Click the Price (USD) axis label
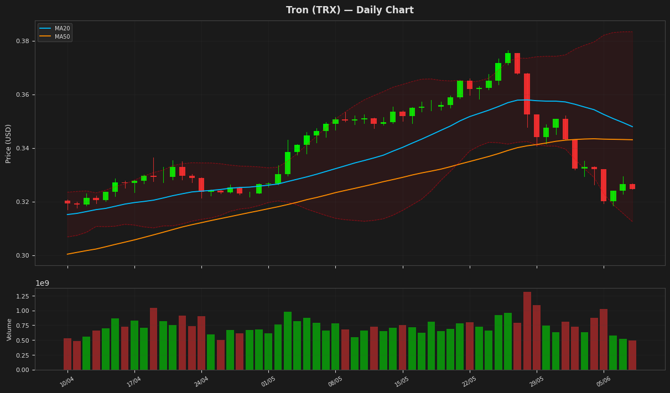The image size is (670, 393). [8, 143]
